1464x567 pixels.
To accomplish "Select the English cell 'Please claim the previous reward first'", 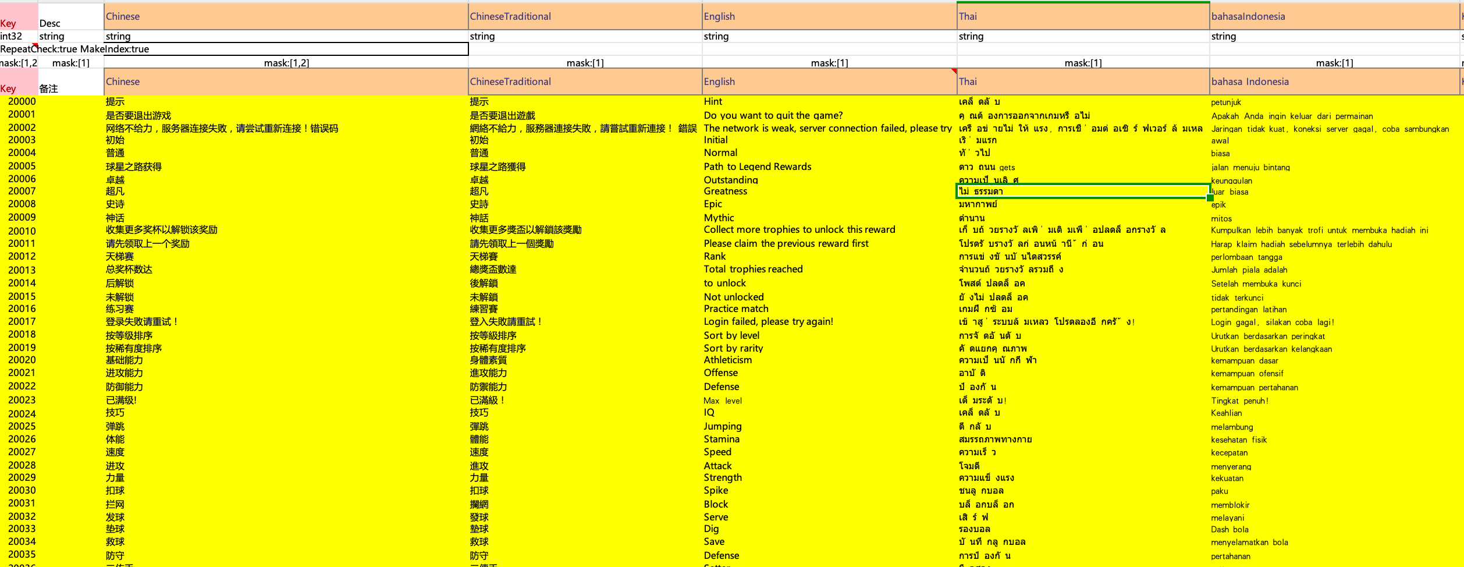I will pos(829,243).
